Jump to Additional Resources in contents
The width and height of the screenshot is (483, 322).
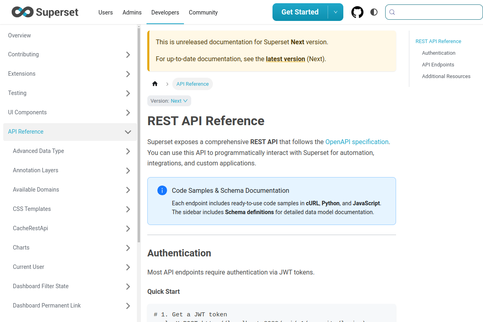446,76
